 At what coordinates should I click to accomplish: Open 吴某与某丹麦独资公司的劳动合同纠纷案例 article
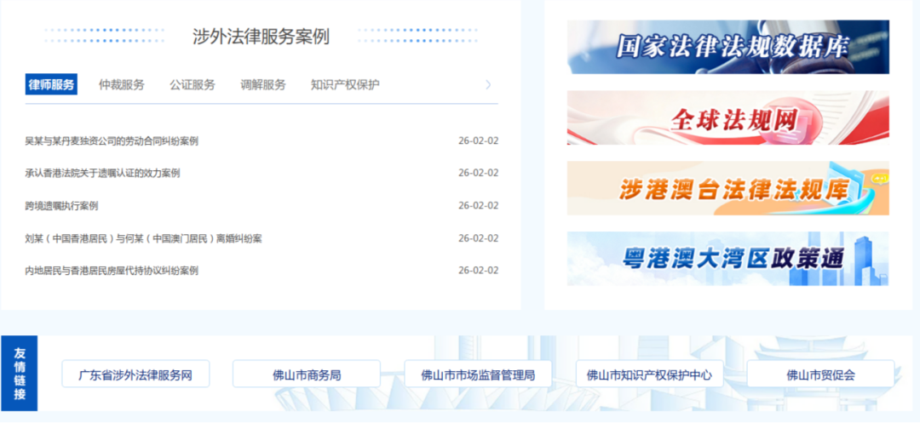click(112, 140)
